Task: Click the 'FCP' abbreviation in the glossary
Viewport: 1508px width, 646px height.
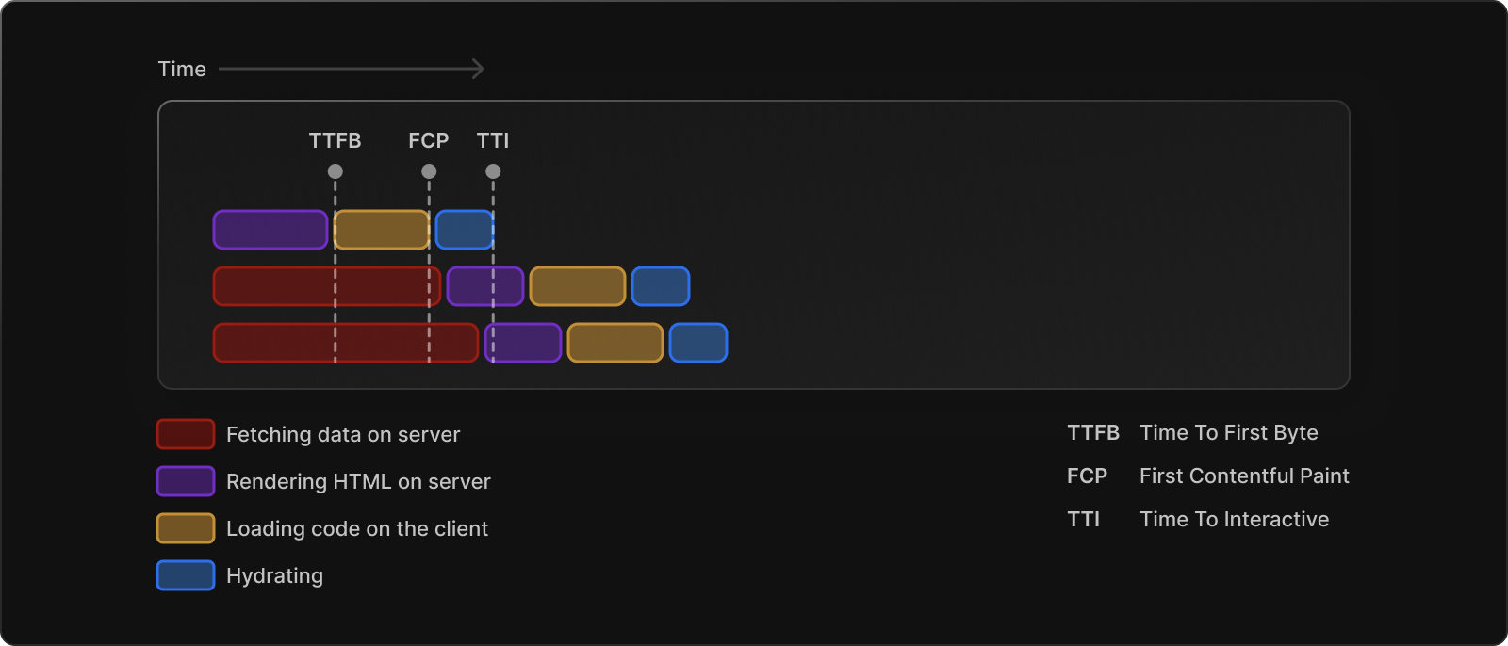Action: (x=1087, y=476)
